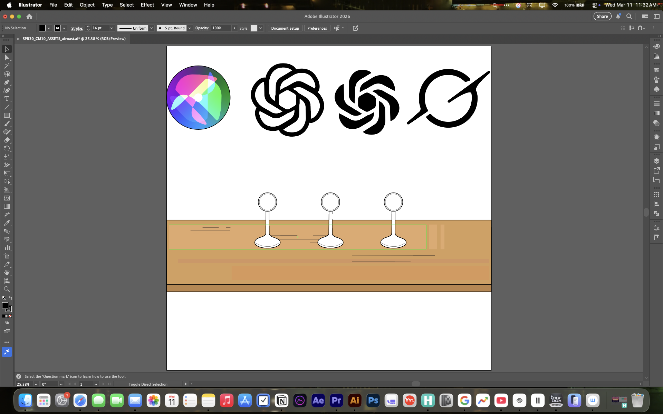Screen dimensions: 663x414
Task: Open the Type menu
Action: point(107,5)
